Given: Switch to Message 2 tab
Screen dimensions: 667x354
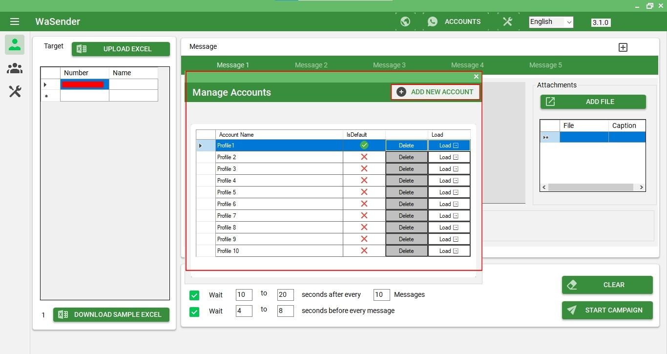Looking at the screenshot, I should [x=311, y=65].
